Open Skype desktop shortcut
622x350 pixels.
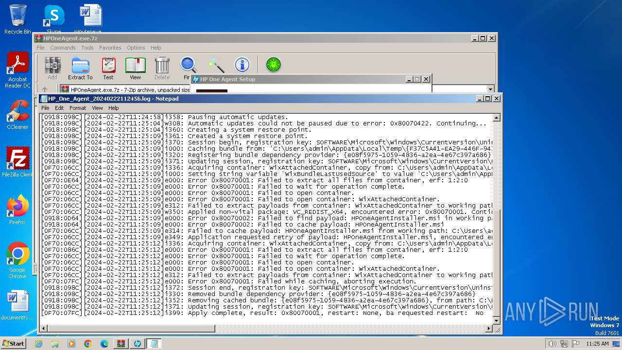[53, 19]
